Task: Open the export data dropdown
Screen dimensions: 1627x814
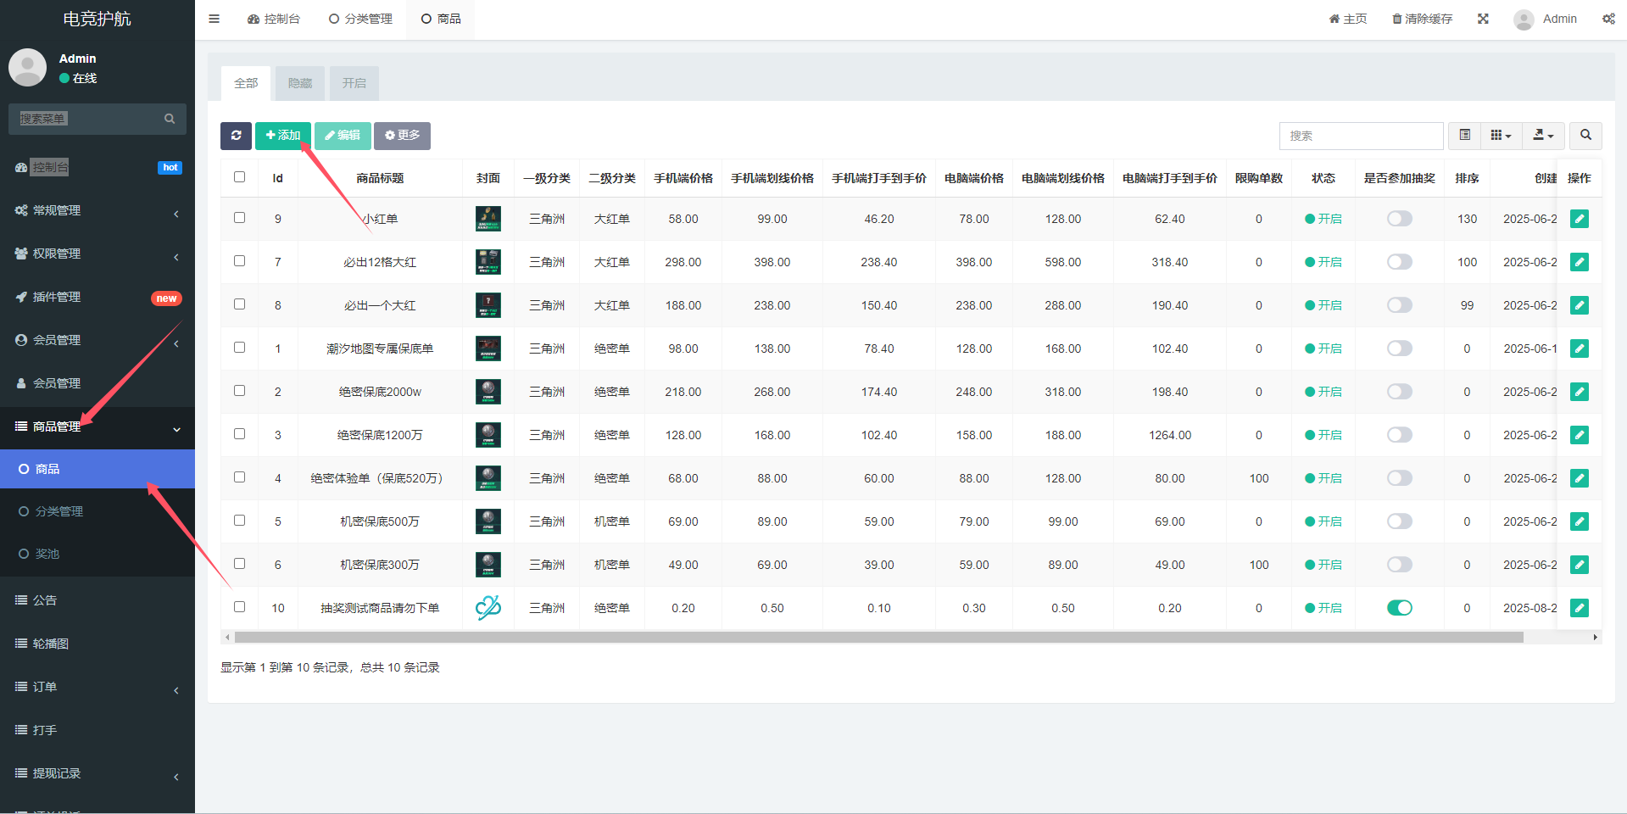Action: pos(1543,136)
